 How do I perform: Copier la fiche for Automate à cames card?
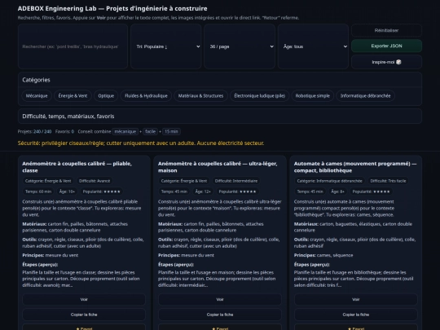355,315
